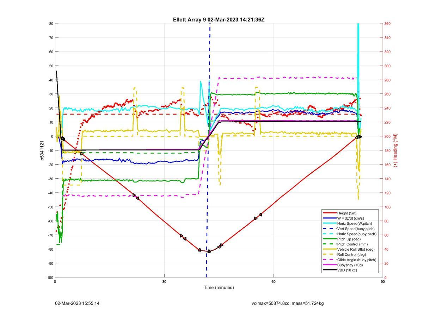Select the 'Roll Control (deg)' legend label
The image size is (423, 312).
(352, 255)
